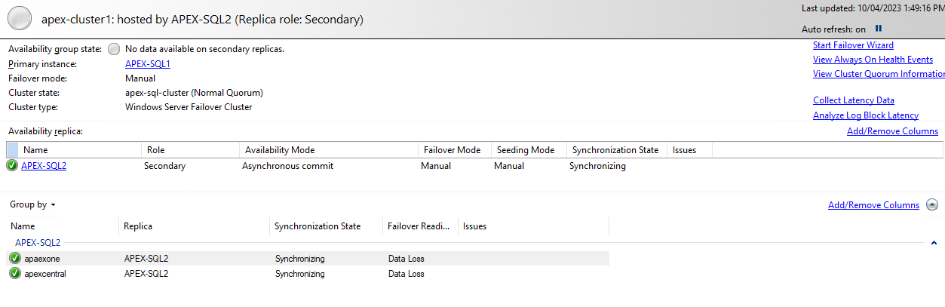Image resolution: width=945 pixels, height=307 pixels.
Task: Open View Always On Health Events
Action: point(873,60)
